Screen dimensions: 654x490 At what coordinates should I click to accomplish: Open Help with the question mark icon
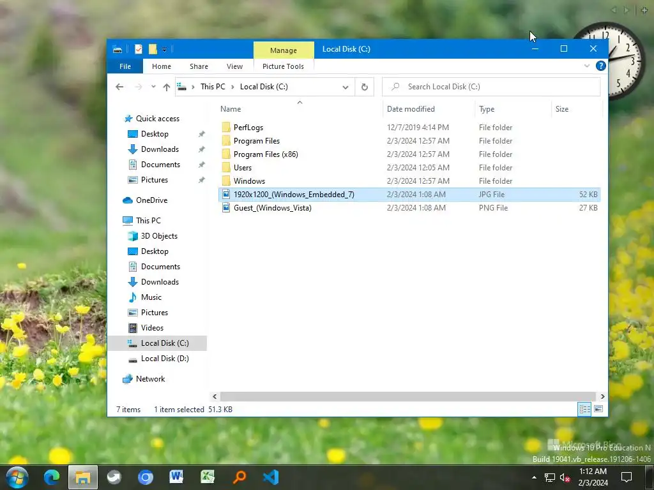click(x=600, y=66)
